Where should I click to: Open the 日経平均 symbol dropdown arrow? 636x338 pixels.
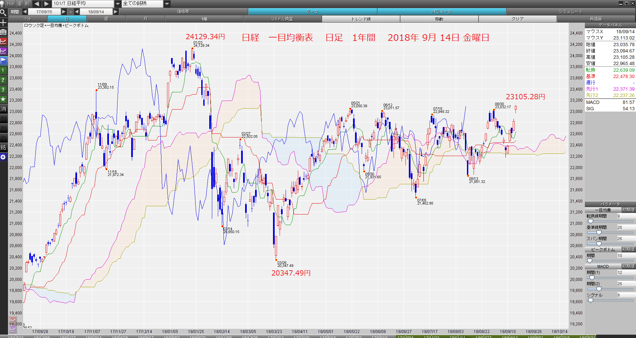(118, 4)
